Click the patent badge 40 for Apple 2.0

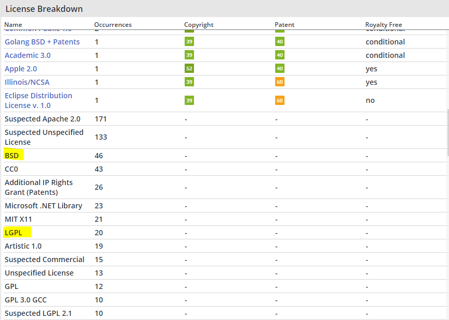279,69
